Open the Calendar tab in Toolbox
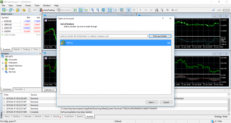 tap(27, 116)
